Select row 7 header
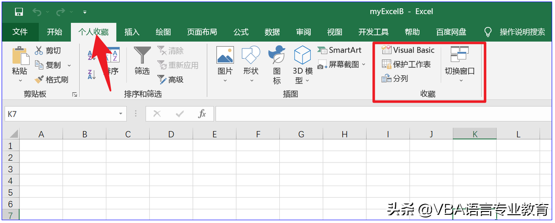Image resolution: width=555 pixels, height=223 pixels. [11, 215]
